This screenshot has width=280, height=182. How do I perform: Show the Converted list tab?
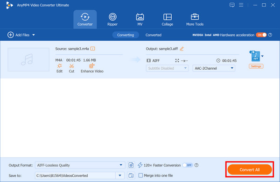154,35
